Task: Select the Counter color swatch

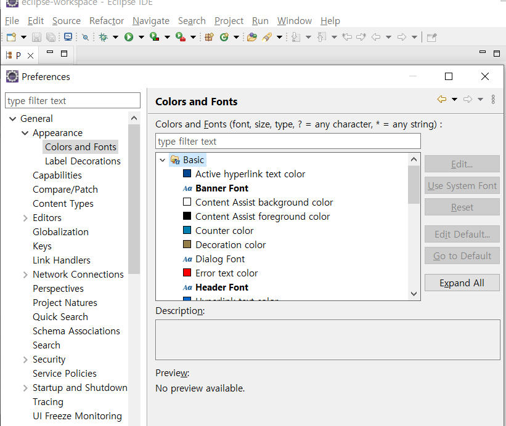Action: 187,230
